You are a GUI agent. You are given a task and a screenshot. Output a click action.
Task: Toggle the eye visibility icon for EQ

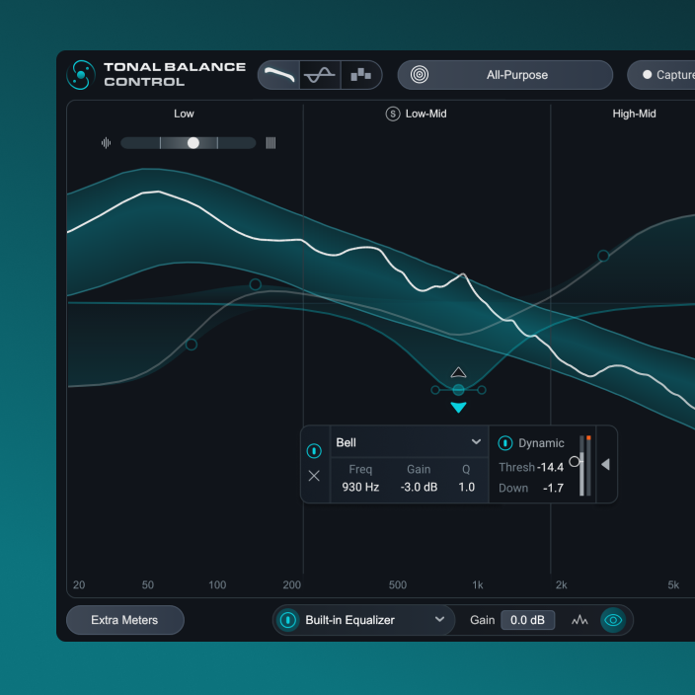[613, 620]
